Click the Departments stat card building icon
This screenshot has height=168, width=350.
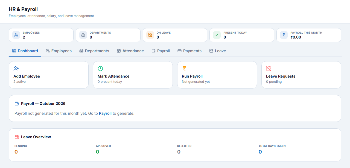pyautogui.click(x=83, y=35)
